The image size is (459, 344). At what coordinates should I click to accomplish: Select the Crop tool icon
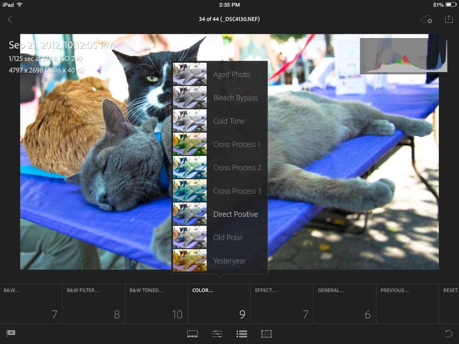click(x=266, y=333)
